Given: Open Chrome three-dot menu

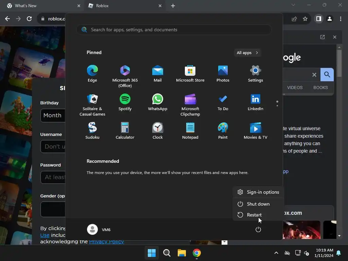Looking at the screenshot, I should [341, 19].
